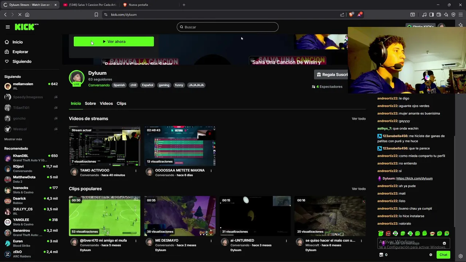
Task: Click the green Chat send button
Action: tap(443, 255)
